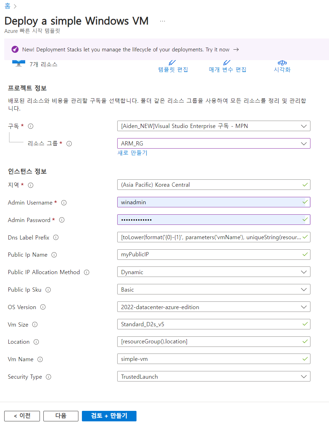Image resolution: width=329 pixels, height=428 pixels.
Task: Click the '프로젝트 정보' heading
Action: 27,88
